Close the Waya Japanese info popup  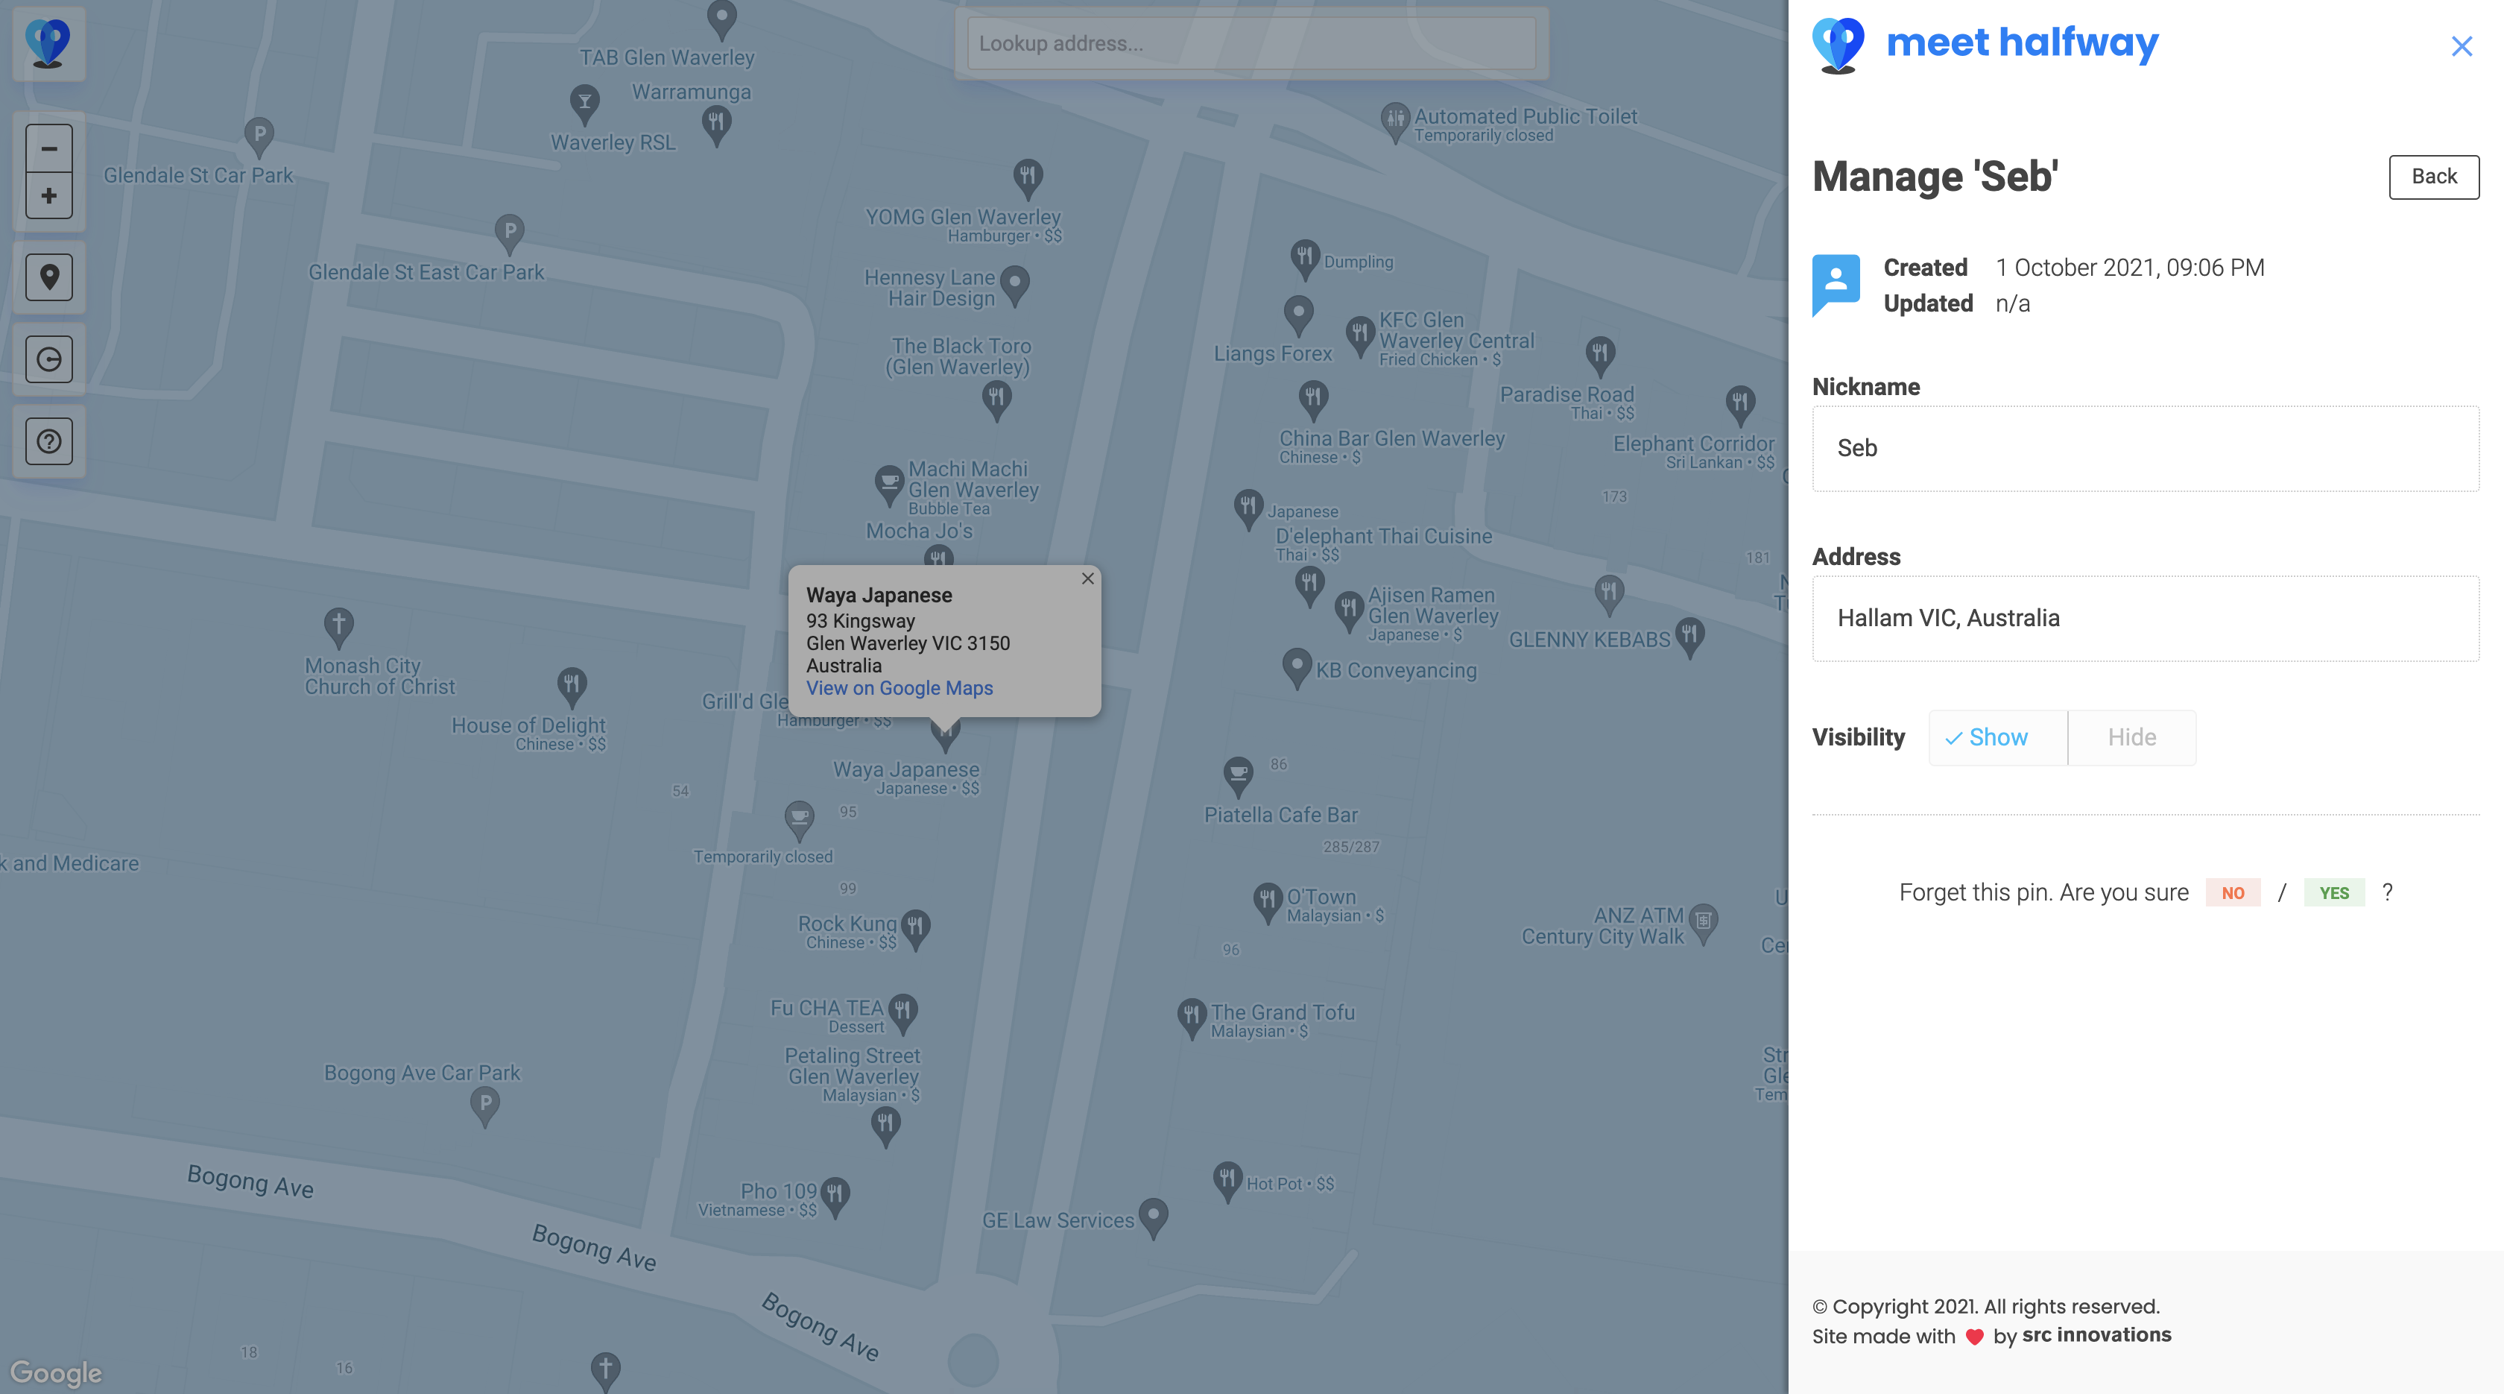[x=1088, y=578]
